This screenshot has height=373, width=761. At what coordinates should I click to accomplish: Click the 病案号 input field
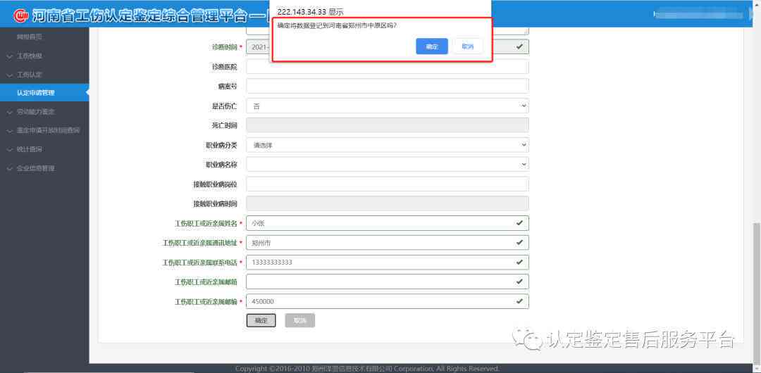point(388,87)
